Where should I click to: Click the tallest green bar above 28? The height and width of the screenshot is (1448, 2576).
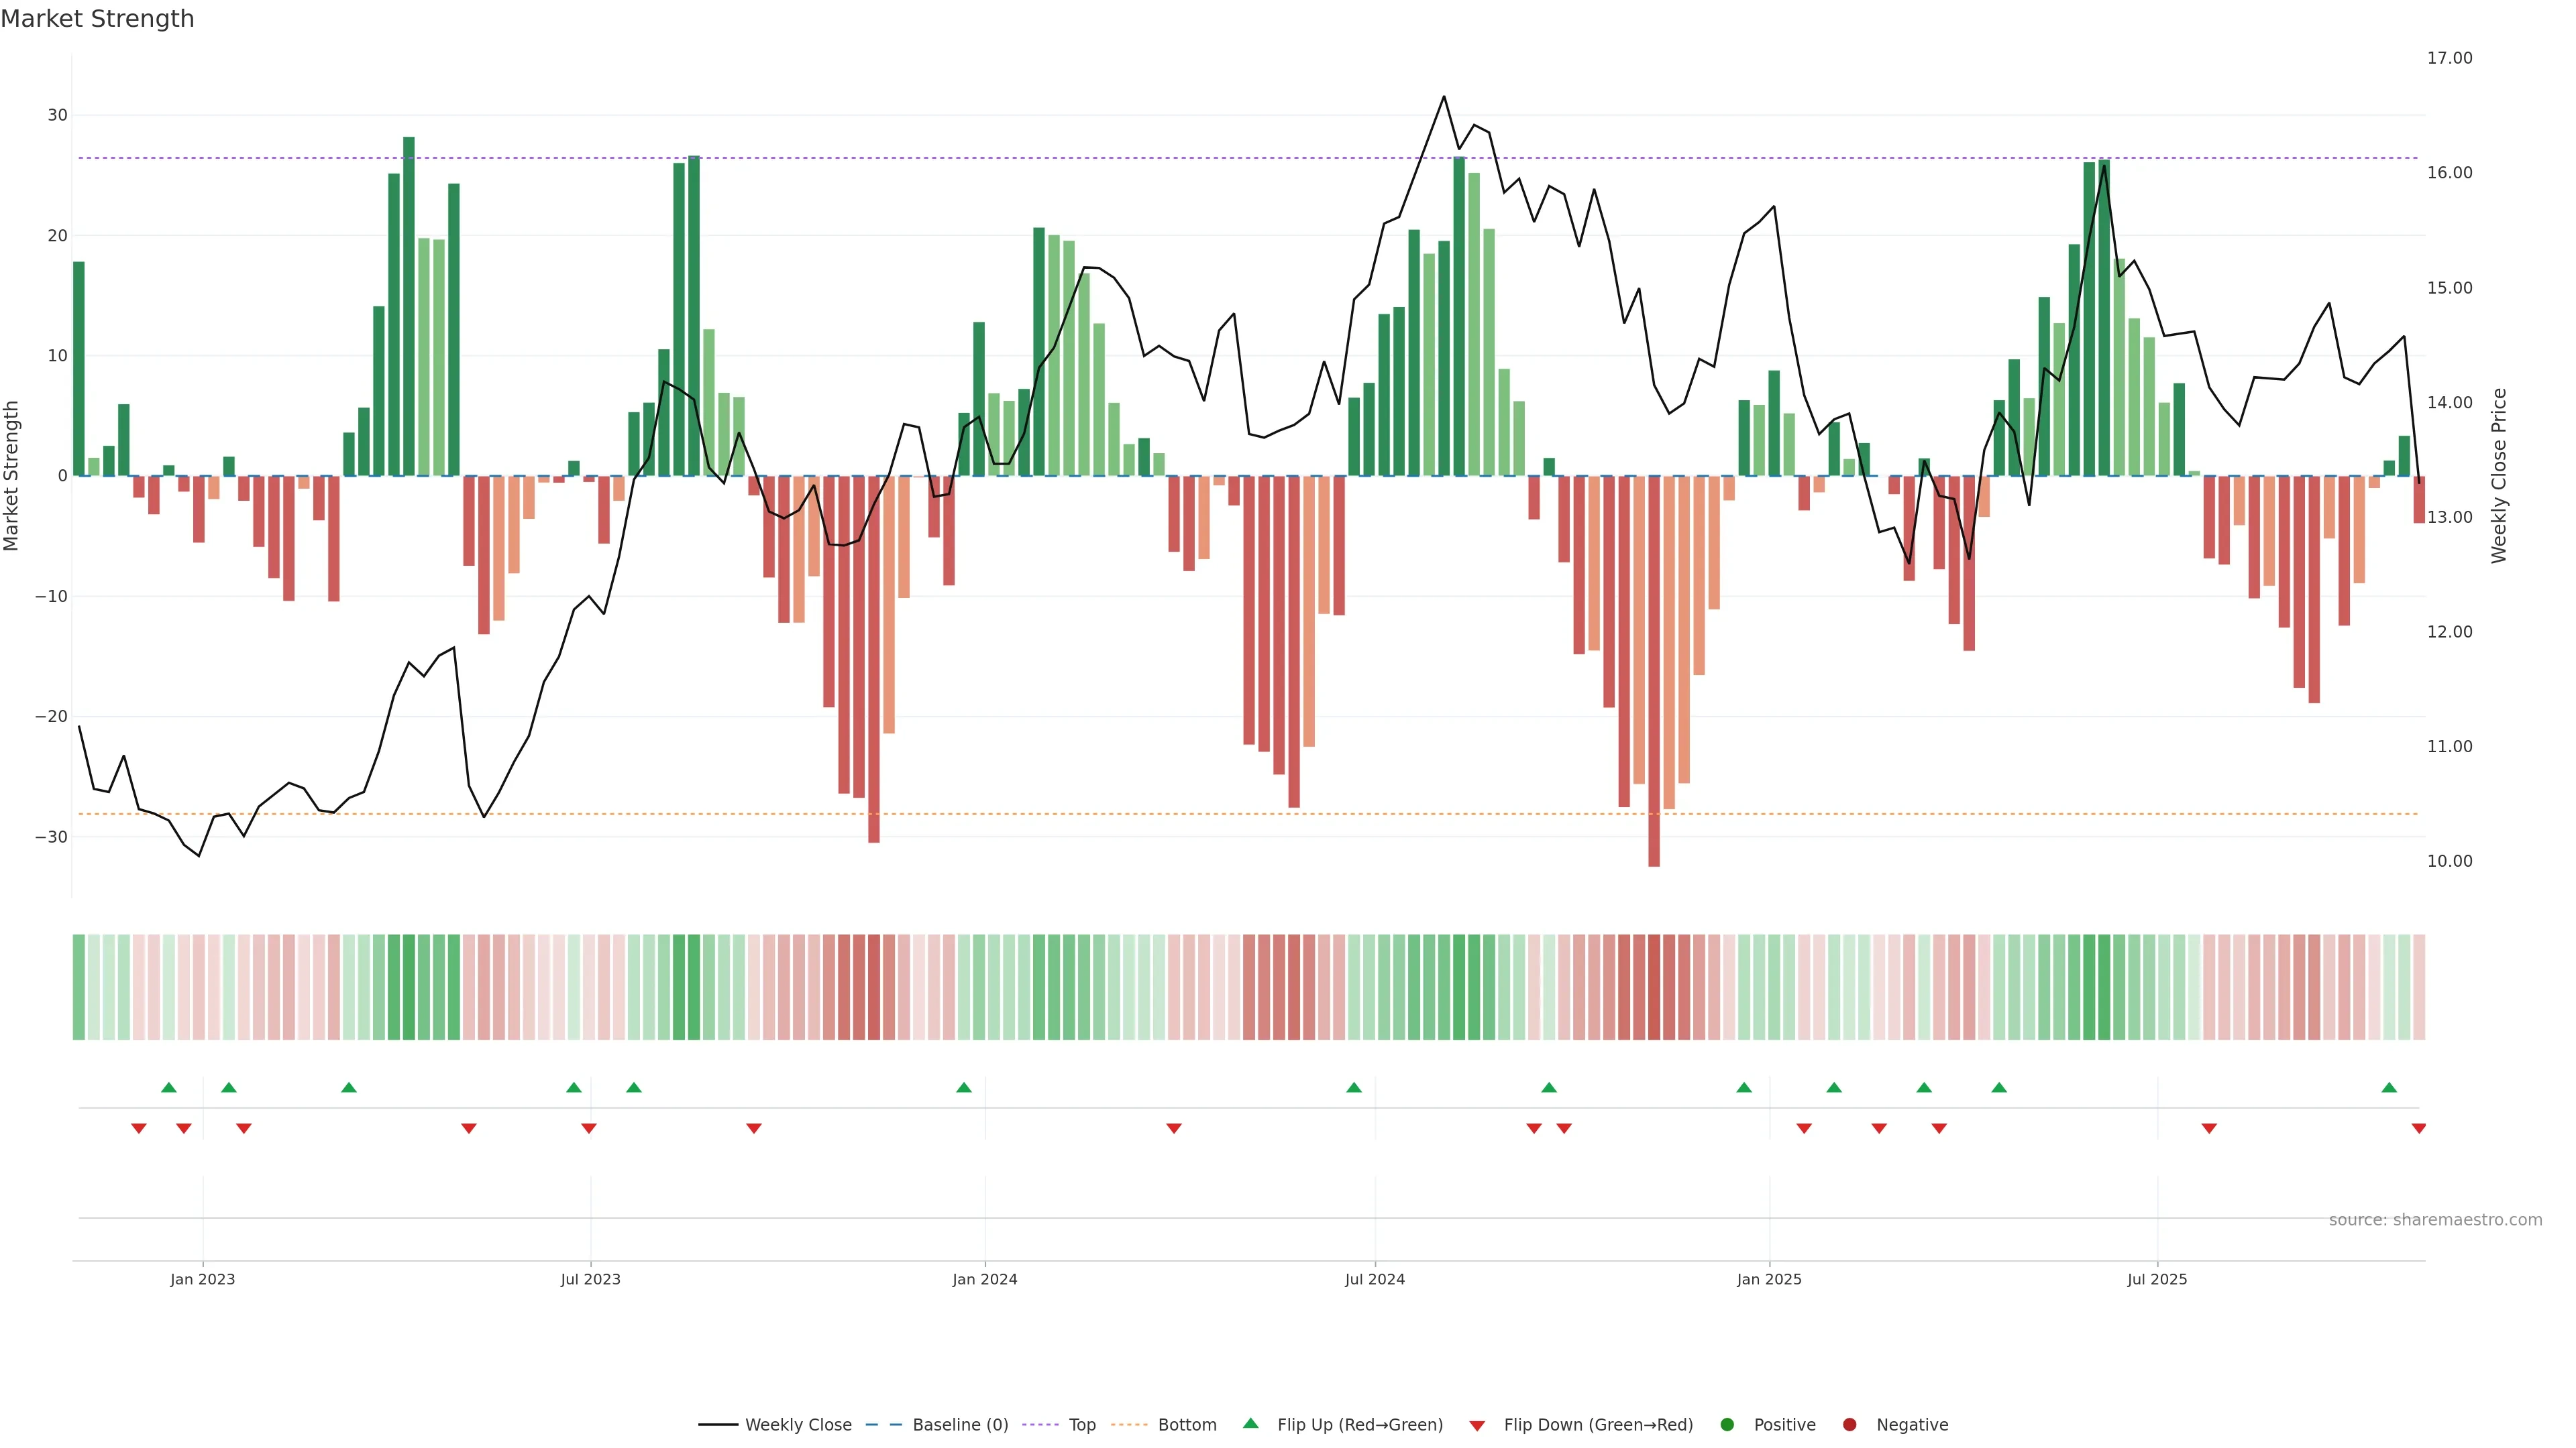pyautogui.click(x=409, y=300)
